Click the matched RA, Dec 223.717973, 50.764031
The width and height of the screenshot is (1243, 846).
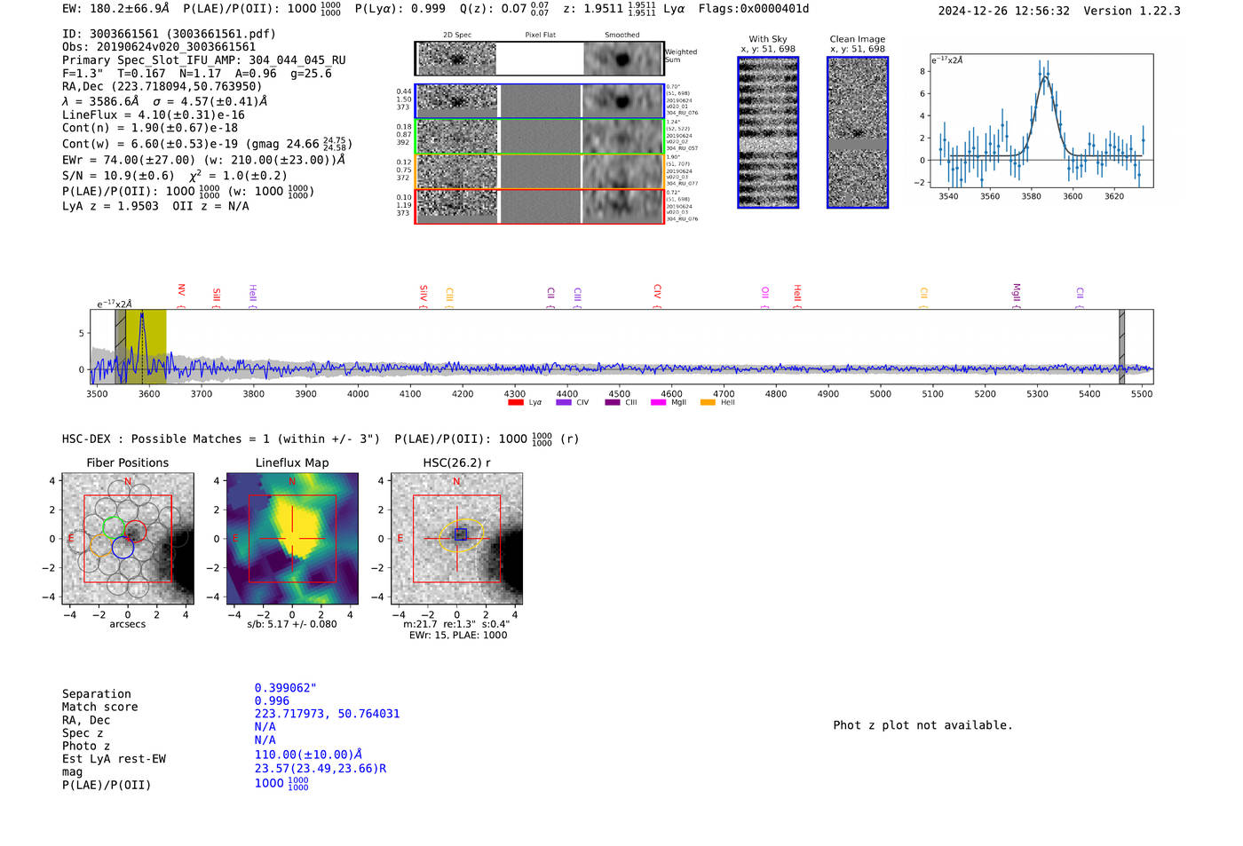coord(327,714)
